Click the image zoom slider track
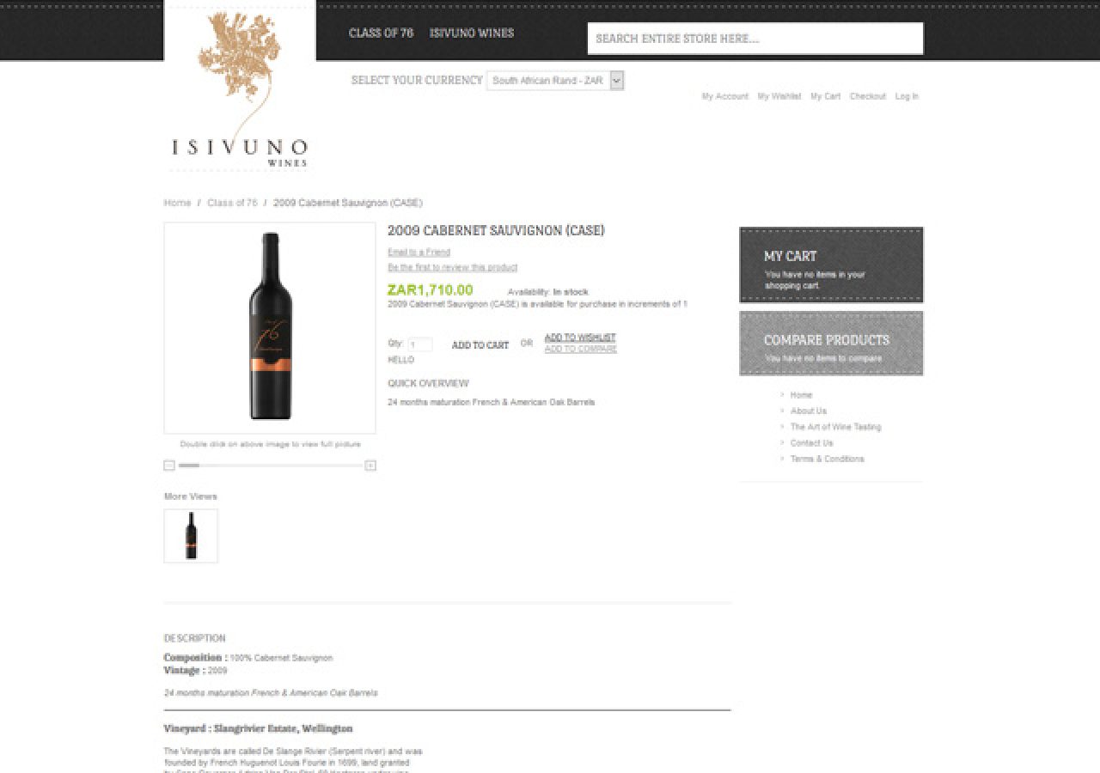The image size is (1100, 773). pyautogui.click(x=270, y=466)
